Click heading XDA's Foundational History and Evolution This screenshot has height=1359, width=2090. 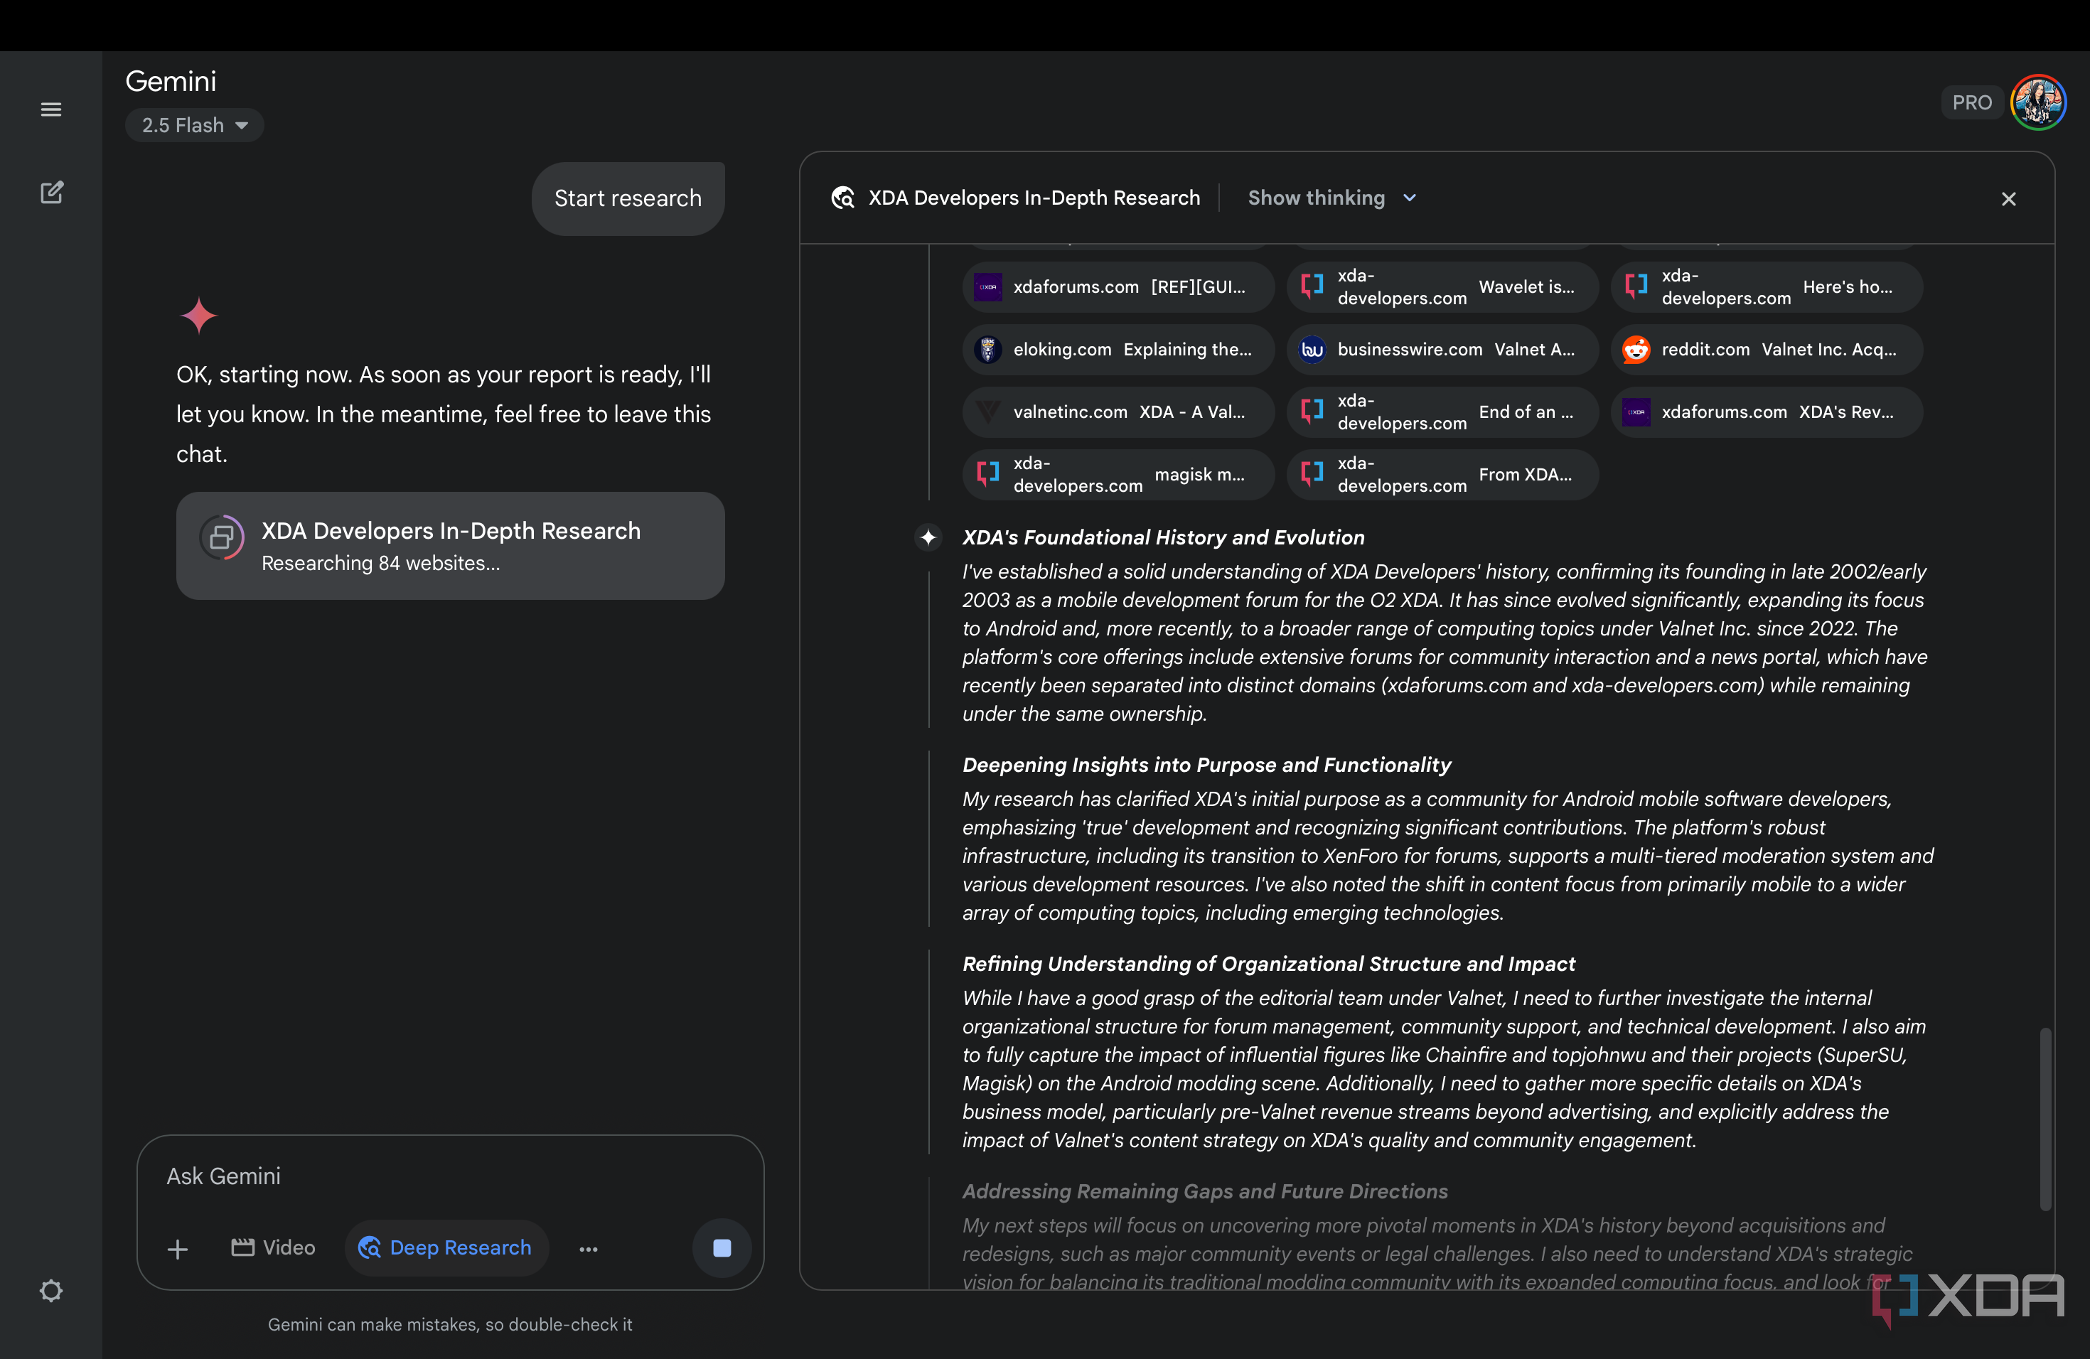1163,537
